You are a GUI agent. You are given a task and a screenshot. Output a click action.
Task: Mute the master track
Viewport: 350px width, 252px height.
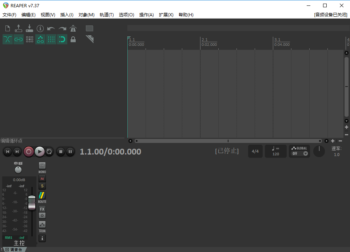[x=42, y=179]
